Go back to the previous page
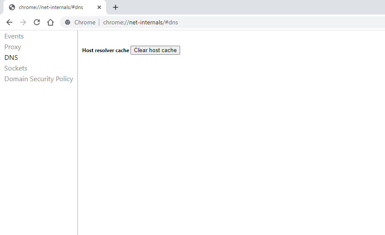Screen dimensions: 385x235 (x=9, y=22)
